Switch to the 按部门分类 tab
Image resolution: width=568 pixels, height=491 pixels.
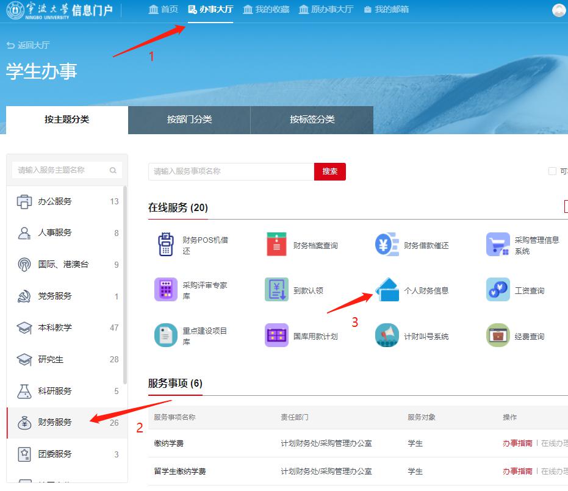[189, 120]
